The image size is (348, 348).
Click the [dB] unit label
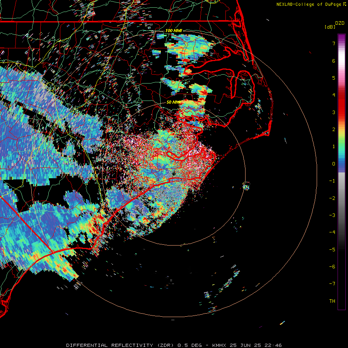coord(330,27)
